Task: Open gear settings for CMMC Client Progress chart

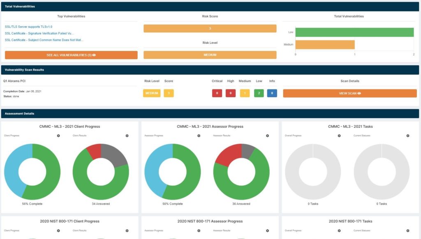Action: (x=58, y=136)
